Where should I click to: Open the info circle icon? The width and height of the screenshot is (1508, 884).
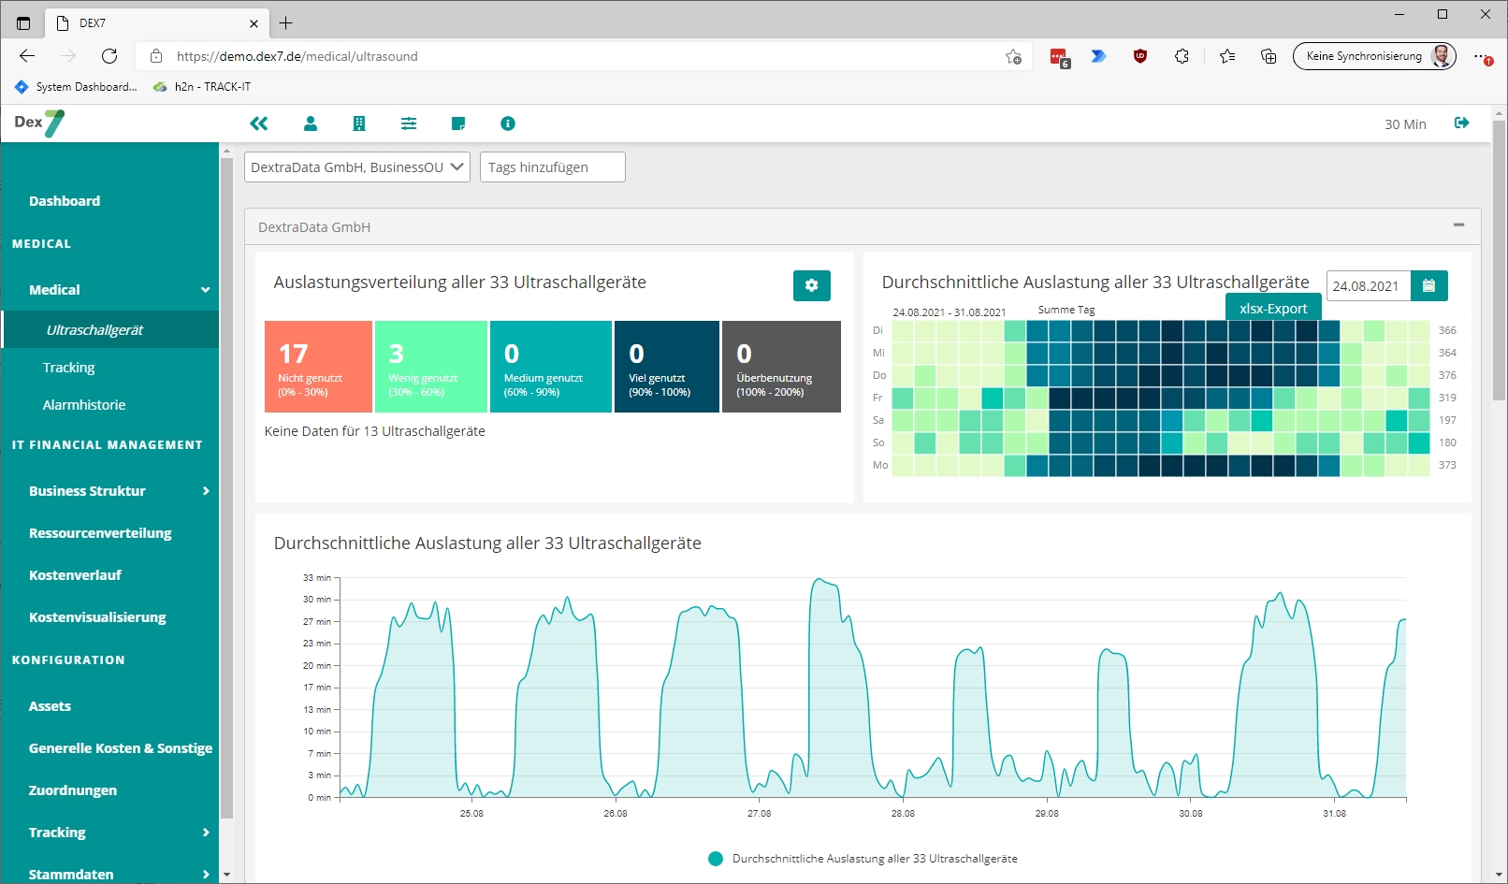[x=508, y=123]
